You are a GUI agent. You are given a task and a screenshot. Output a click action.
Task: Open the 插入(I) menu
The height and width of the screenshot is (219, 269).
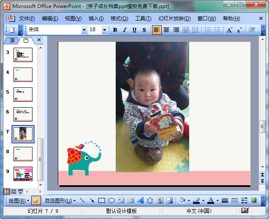pos(96,18)
